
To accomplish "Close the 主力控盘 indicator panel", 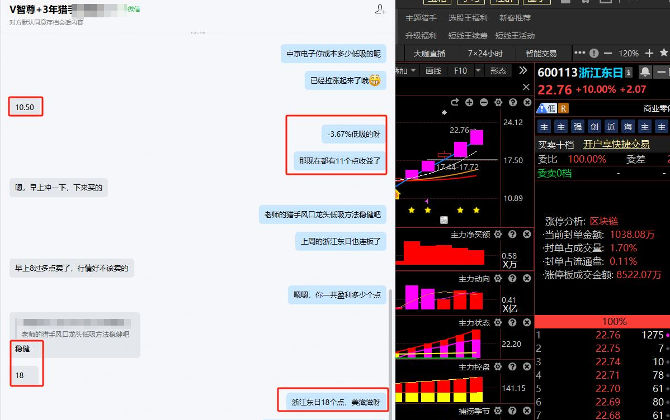I will [x=527, y=366].
